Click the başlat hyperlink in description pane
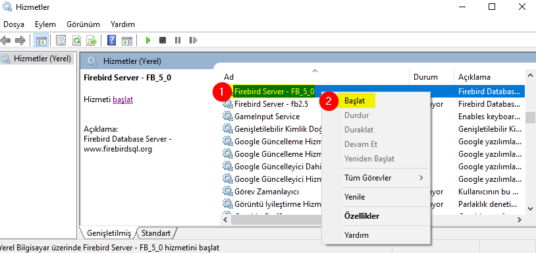The width and height of the screenshot is (536, 253). (122, 99)
